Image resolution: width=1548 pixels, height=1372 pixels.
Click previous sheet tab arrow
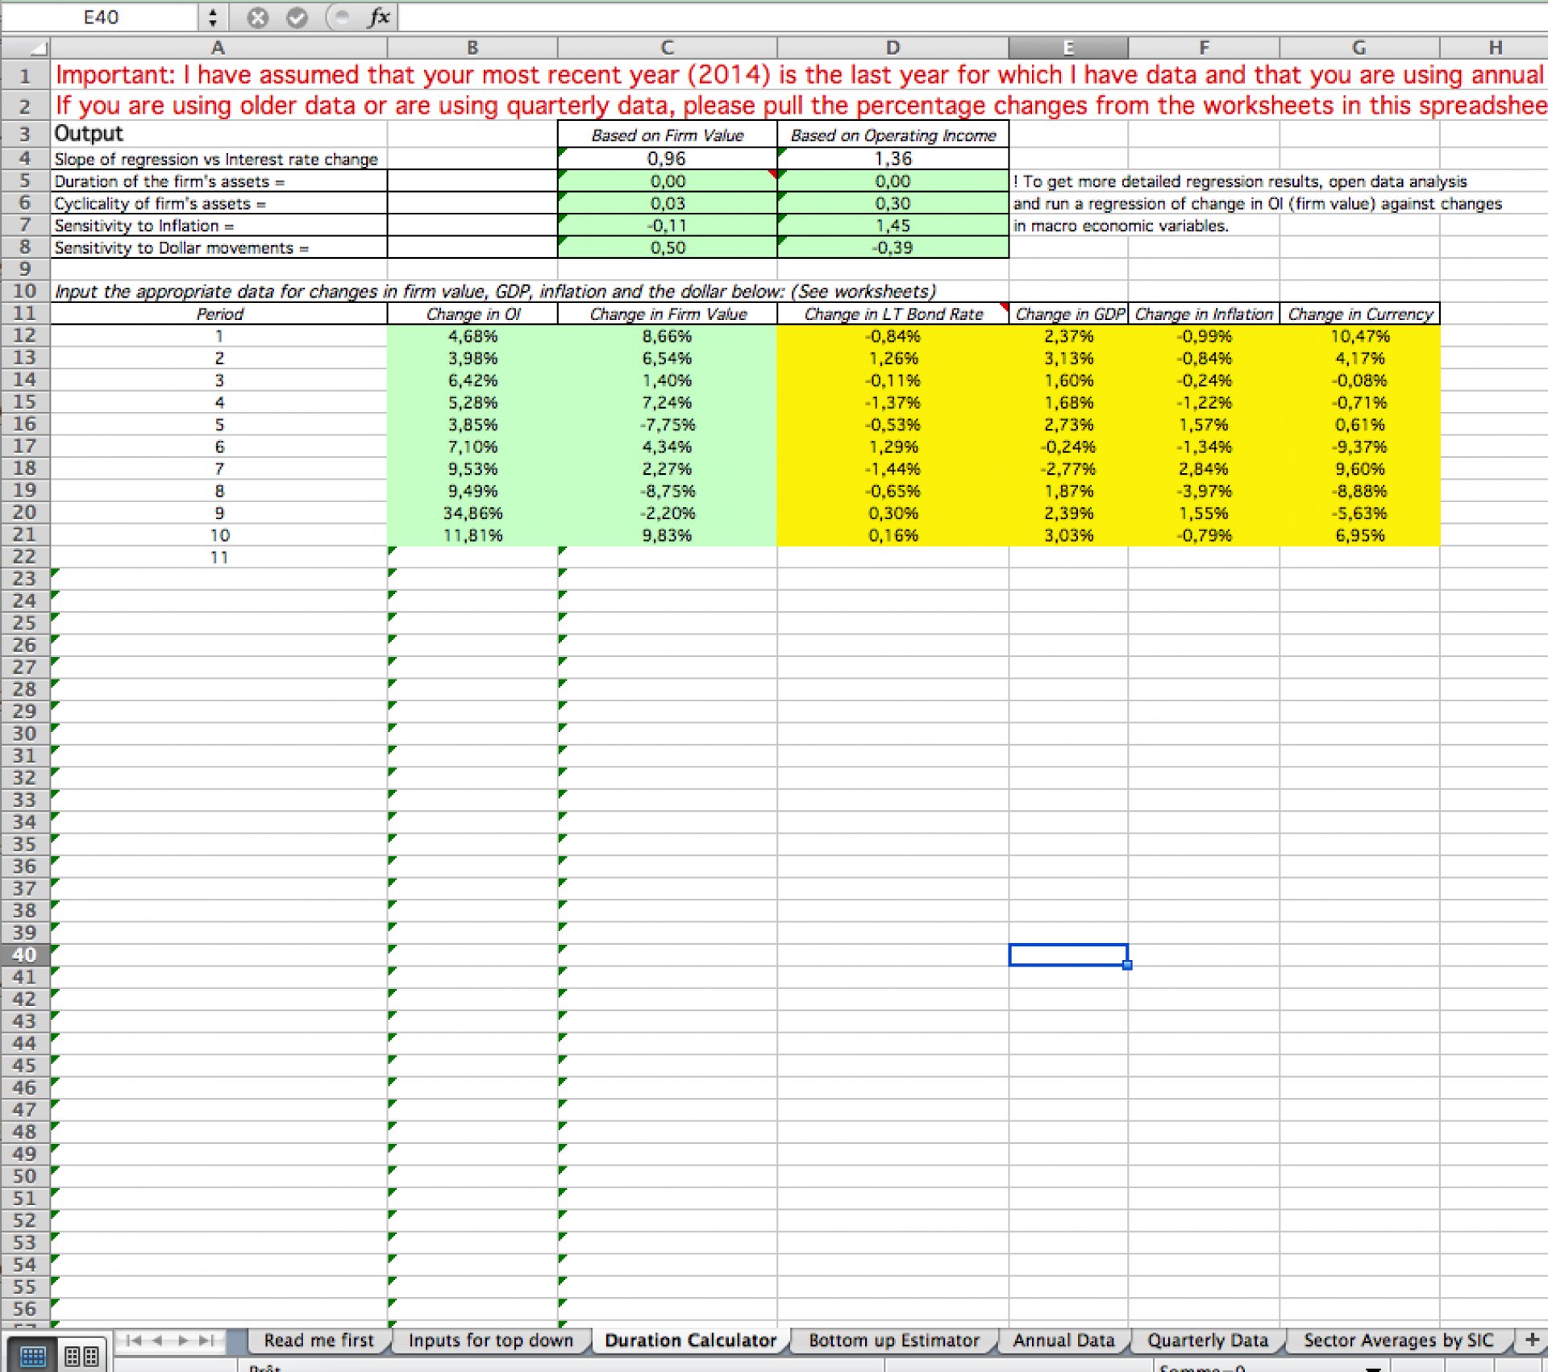158,1341
